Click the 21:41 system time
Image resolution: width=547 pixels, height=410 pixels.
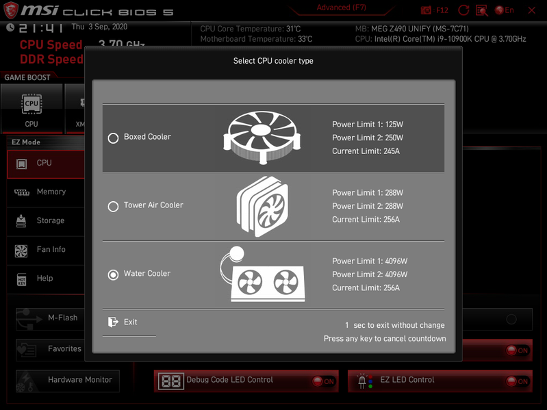(x=41, y=28)
